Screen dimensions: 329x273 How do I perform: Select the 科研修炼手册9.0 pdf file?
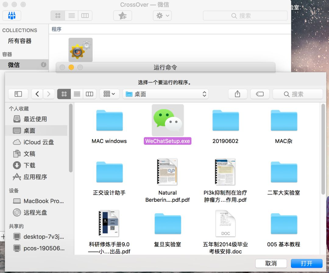[109, 223]
